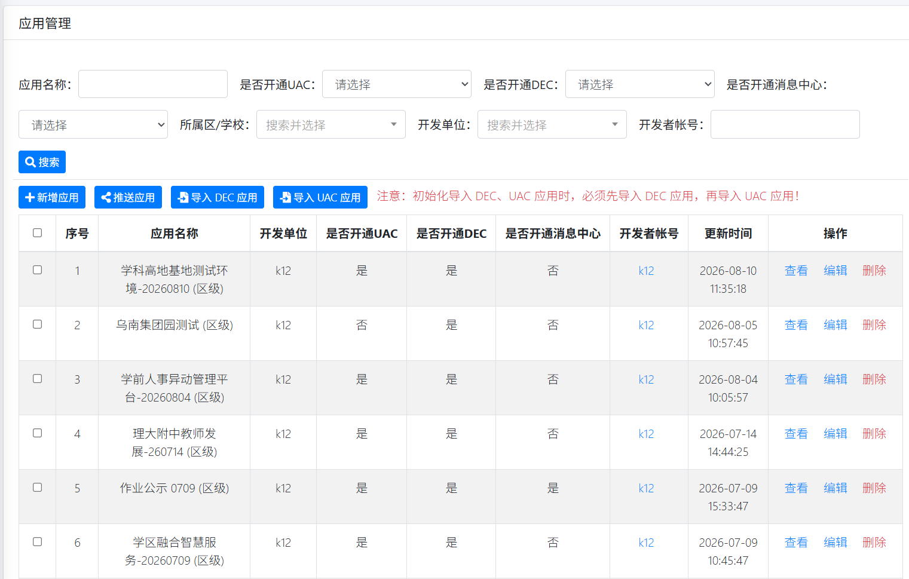
Task: Open the 是否开通DEC dropdown
Action: tap(640, 84)
